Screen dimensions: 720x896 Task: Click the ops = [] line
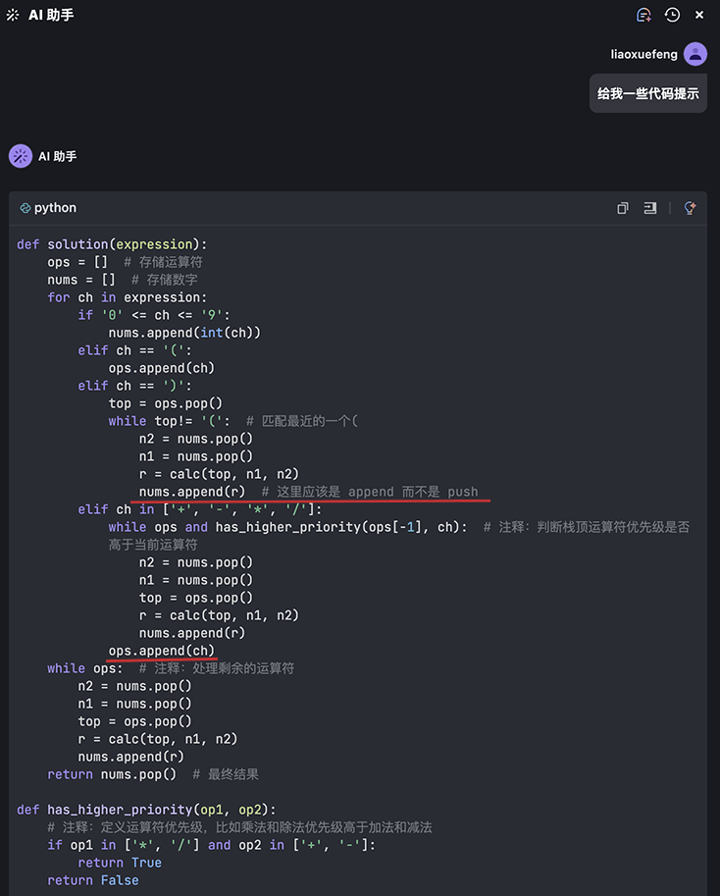pyautogui.click(x=125, y=262)
